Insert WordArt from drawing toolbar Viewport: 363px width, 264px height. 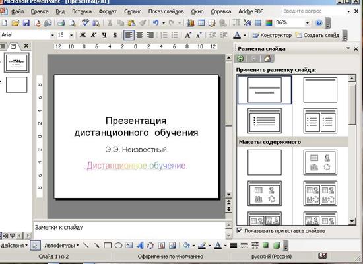click(x=140, y=246)
